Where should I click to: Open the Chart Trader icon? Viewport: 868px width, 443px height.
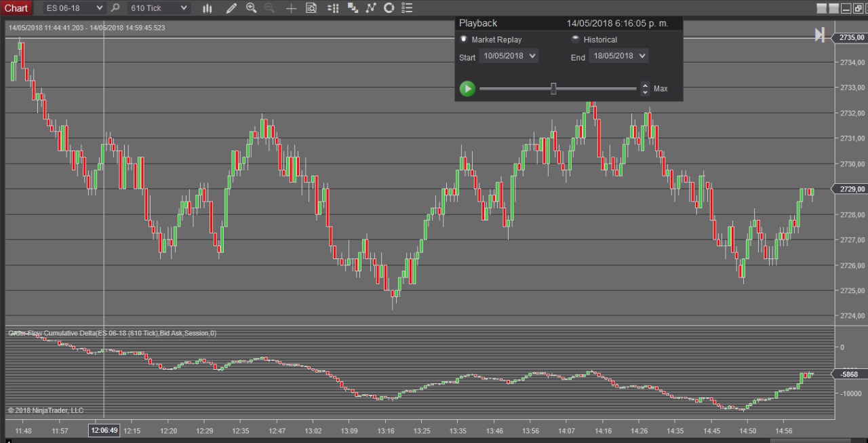333,8
